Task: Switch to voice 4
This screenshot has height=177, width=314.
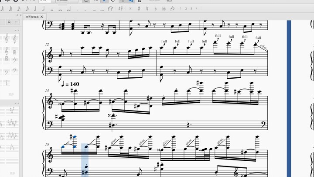Action: pyautogui.click(x=196, y=9)
